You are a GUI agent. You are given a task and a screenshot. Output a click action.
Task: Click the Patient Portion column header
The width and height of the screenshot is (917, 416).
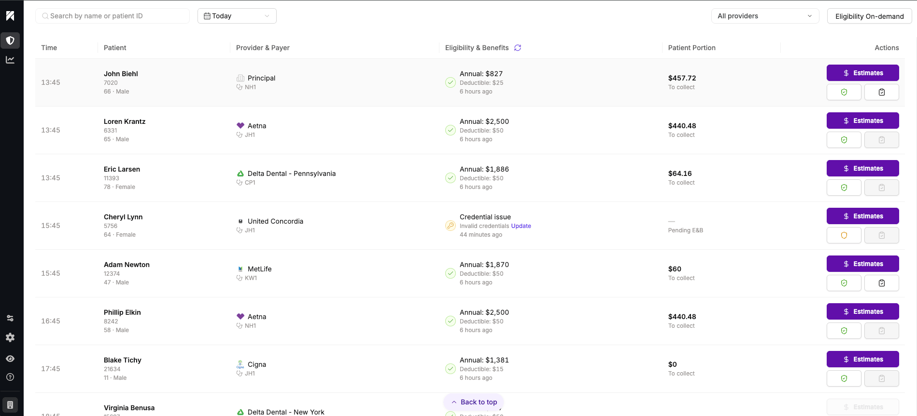tap(692, 48)
